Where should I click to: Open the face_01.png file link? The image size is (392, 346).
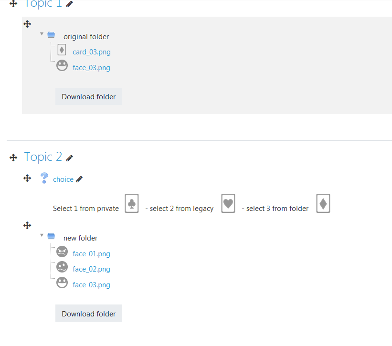(x=91, y=254)
